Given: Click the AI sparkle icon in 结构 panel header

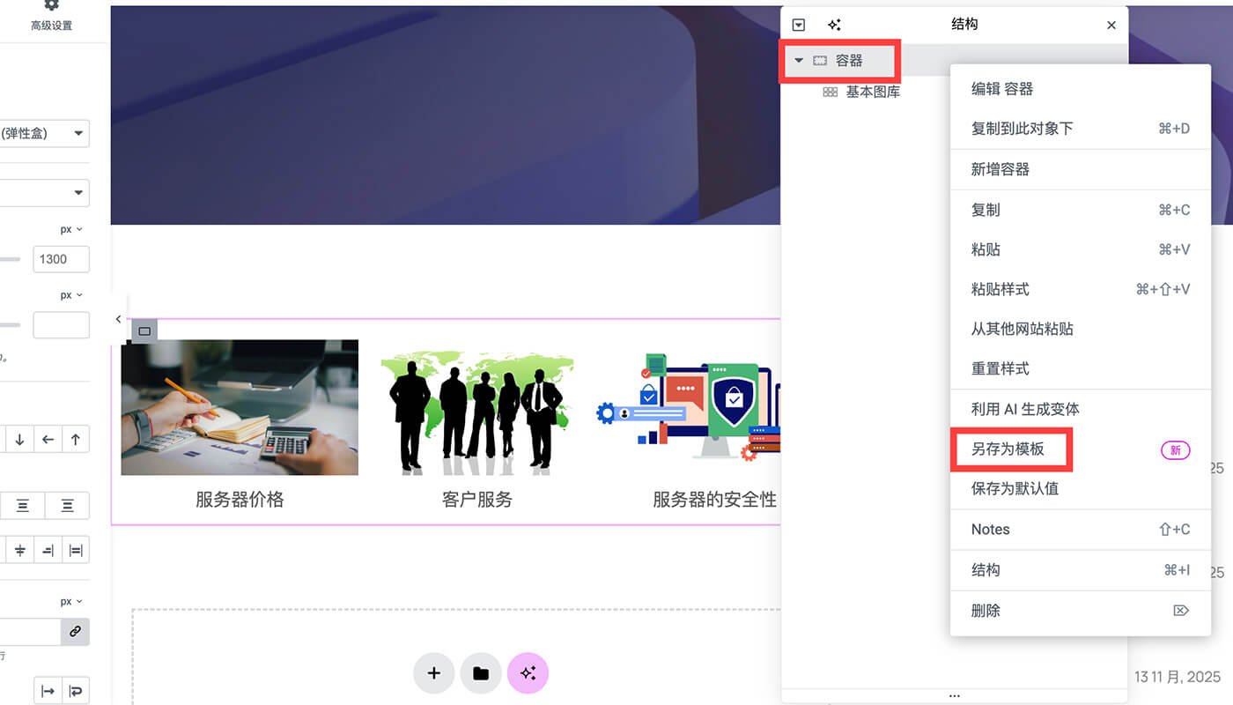Looking at the screenshot, I should (x=834, y=25).
